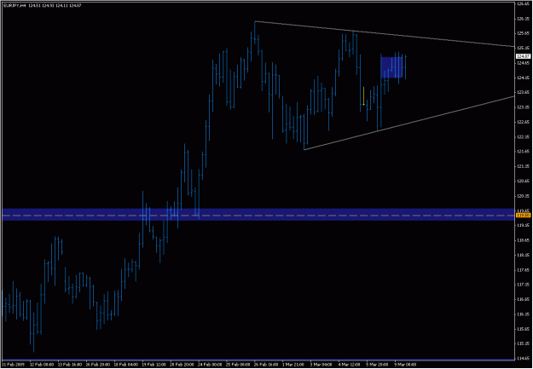Click the 9 Mar 08:00 time label
533x369 pixels.
click(406, 365)
